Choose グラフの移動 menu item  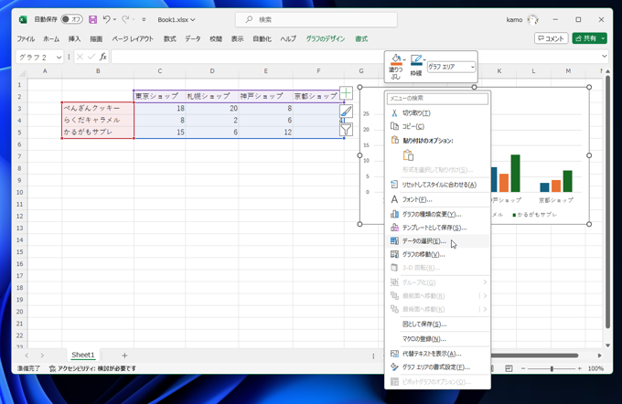pos(437,254)
